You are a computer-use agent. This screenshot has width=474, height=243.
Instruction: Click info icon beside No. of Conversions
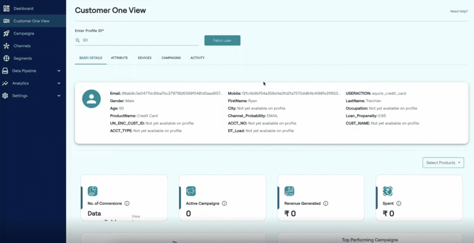(127, 203)
